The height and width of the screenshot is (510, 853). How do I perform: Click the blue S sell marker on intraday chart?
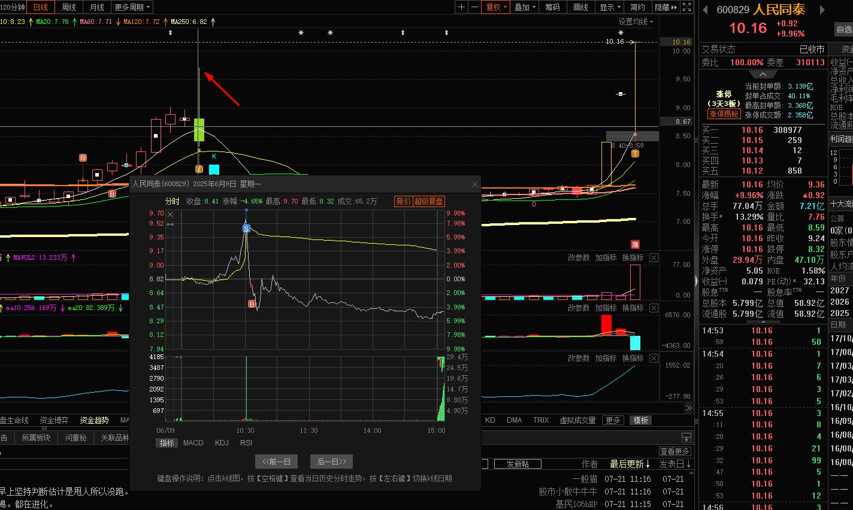246,228
